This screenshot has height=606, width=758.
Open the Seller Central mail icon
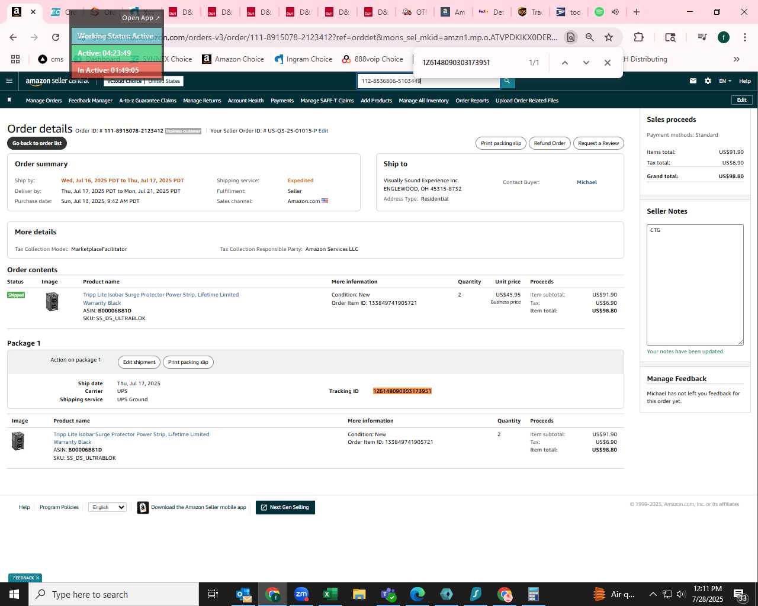(693, 81)
